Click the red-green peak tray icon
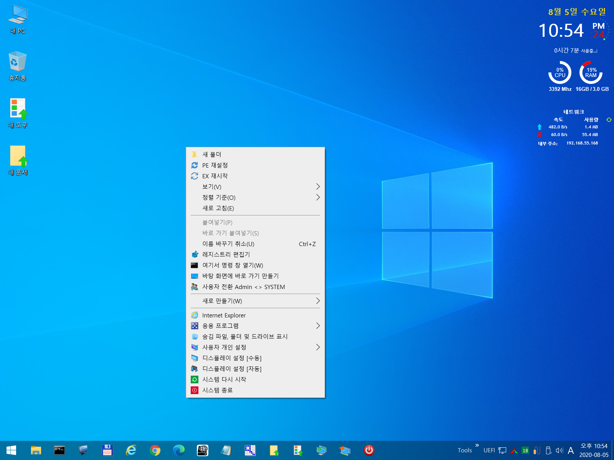 514,451
